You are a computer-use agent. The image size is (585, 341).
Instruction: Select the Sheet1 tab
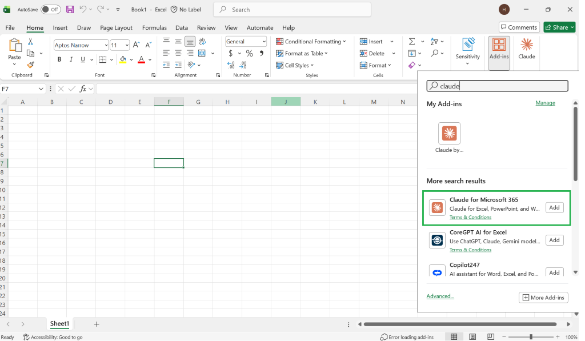pos(59,324)
